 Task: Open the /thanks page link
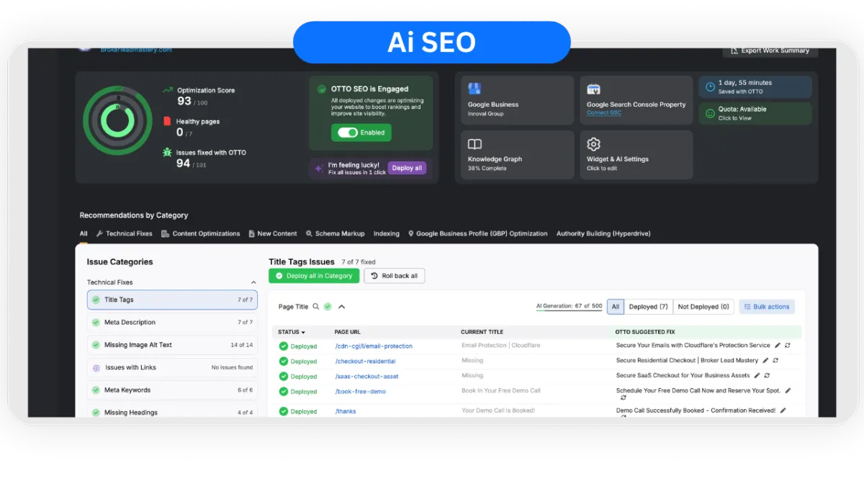(346, 412)
